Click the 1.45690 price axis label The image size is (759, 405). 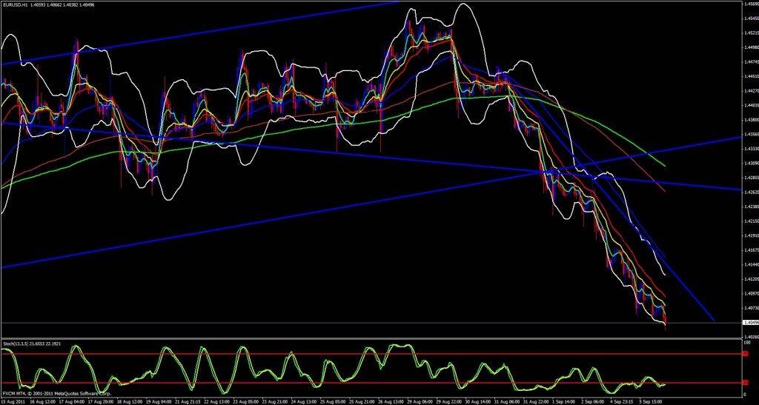tap(749, 4)
